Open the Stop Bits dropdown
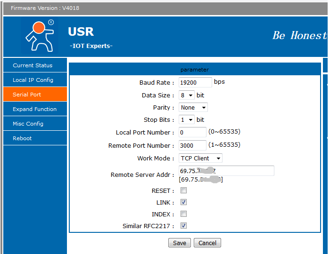This screenshot has width=330, height=254. (x=187, y=119)
